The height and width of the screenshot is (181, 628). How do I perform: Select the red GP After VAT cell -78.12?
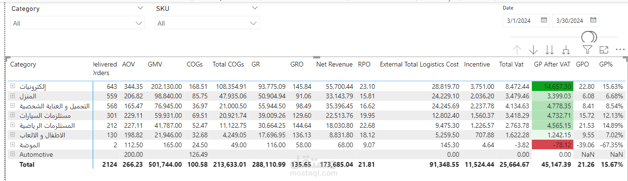pyautogui.click(x=553, y=145)
